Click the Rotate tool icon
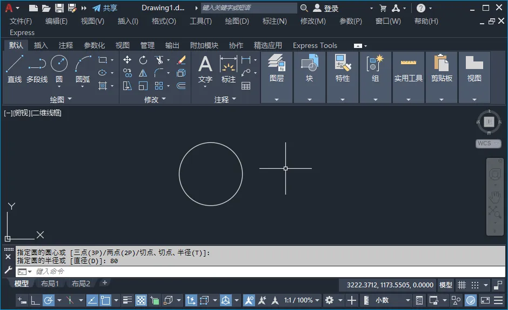508x310 pixels. coord(143,60)
